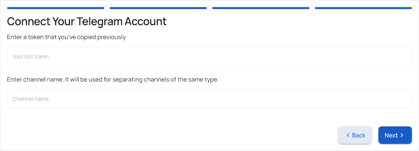Click the "Channel name" placeholder text
Viewport: 419px width, 151px height.
click(x=30, y=99)
